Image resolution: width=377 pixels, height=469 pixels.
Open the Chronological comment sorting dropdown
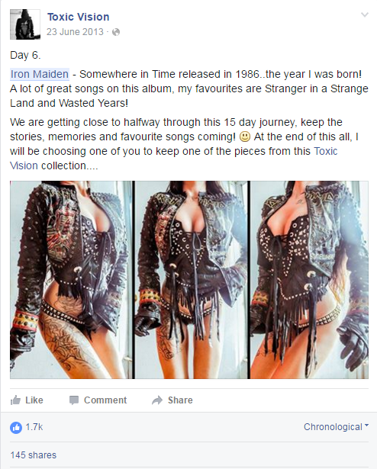click(x=336, y=427)
